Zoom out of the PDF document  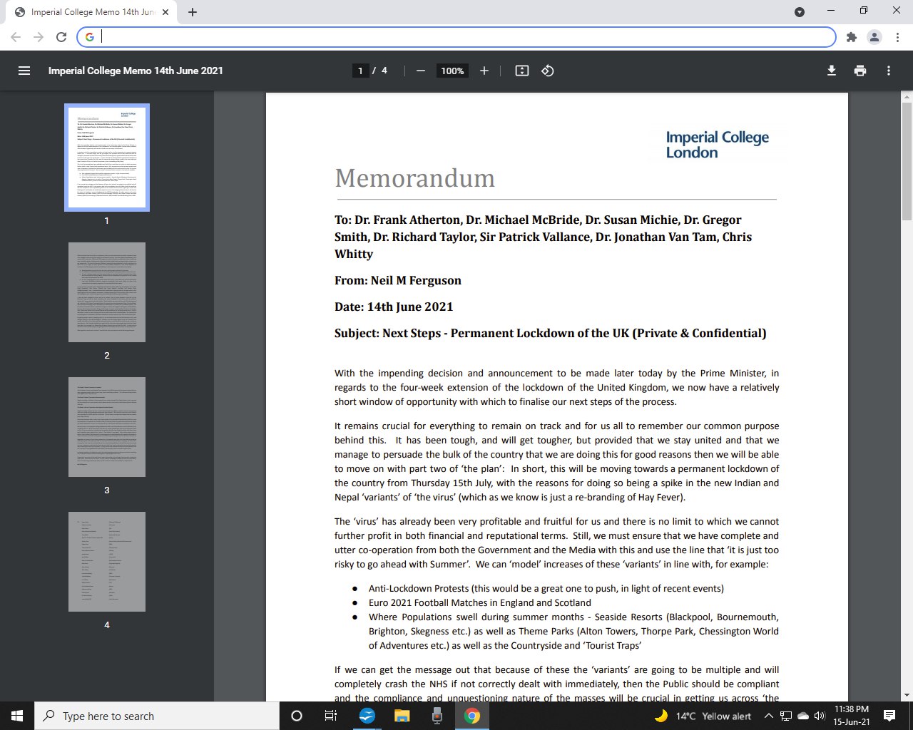pyautogui.click(x=421, y=71)
